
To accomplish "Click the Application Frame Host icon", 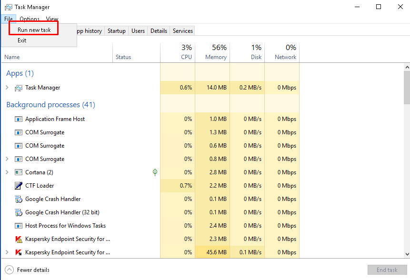I will 18,119.
